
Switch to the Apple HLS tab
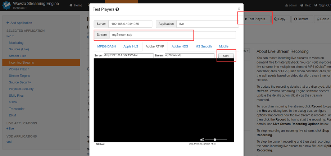pos(131,46)
